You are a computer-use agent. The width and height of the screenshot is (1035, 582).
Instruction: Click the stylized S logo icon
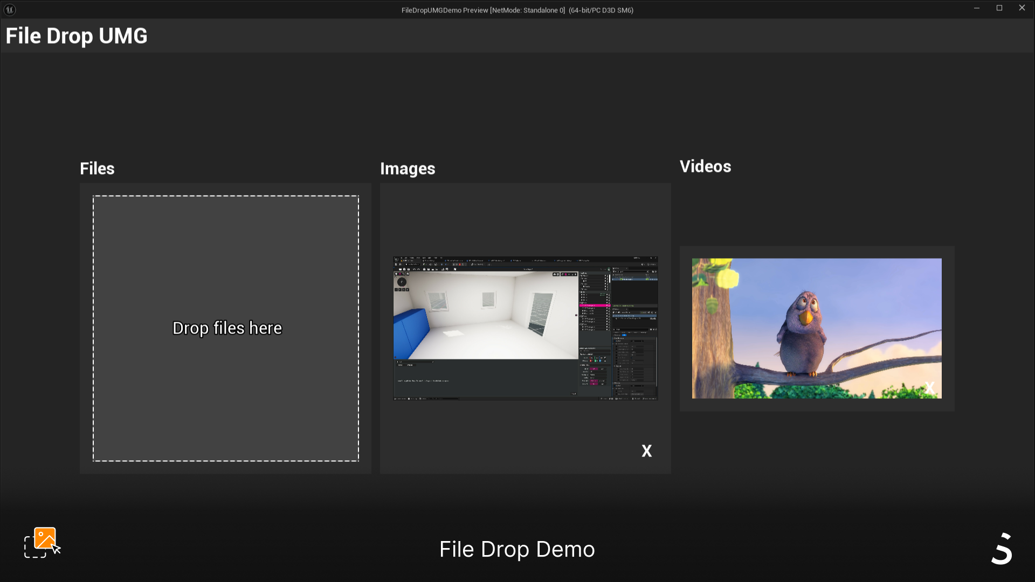click(x=1002, y=549)
